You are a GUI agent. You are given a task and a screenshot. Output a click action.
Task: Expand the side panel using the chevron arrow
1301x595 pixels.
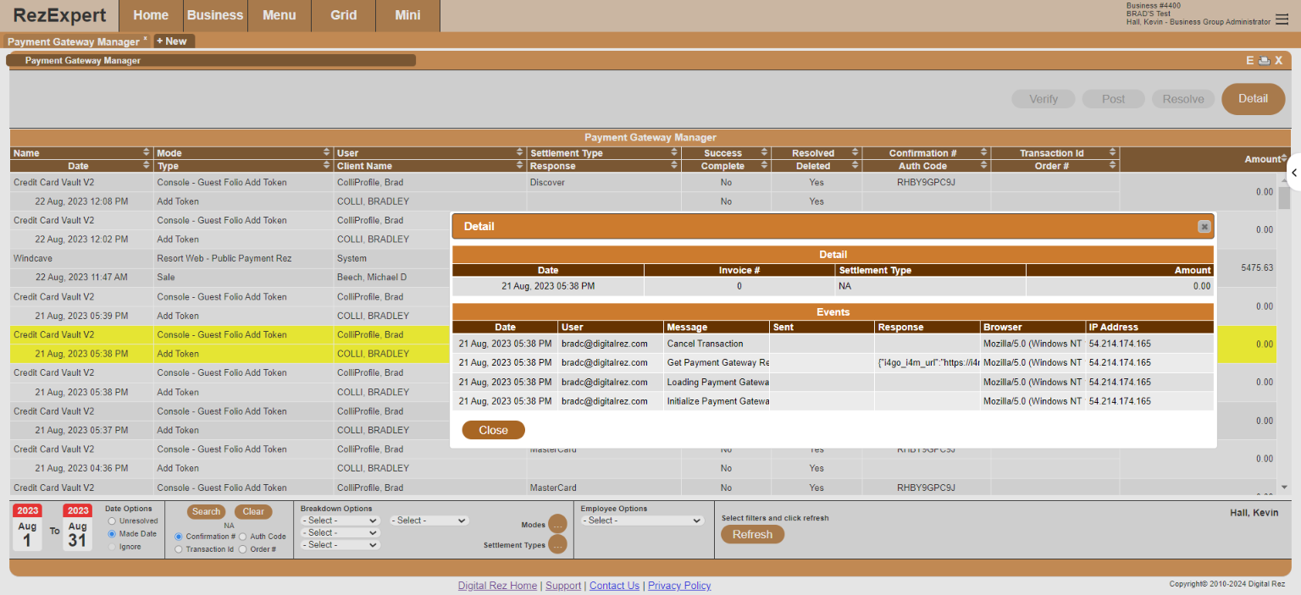[1293, 173]
